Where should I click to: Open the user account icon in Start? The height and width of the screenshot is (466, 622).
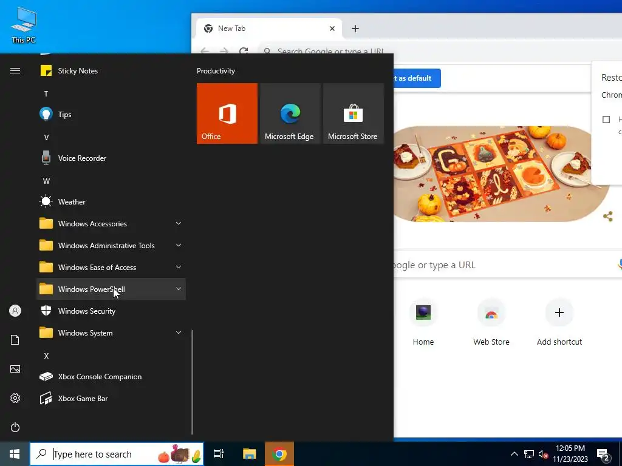pos(15,311)
